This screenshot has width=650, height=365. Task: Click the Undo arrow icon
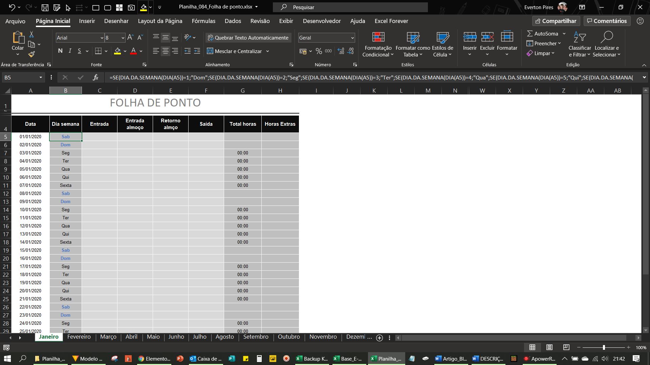(12, 7)
